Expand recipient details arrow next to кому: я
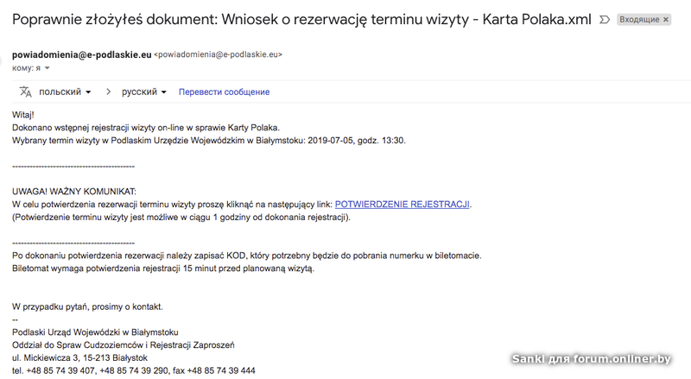 pos(48,68)
